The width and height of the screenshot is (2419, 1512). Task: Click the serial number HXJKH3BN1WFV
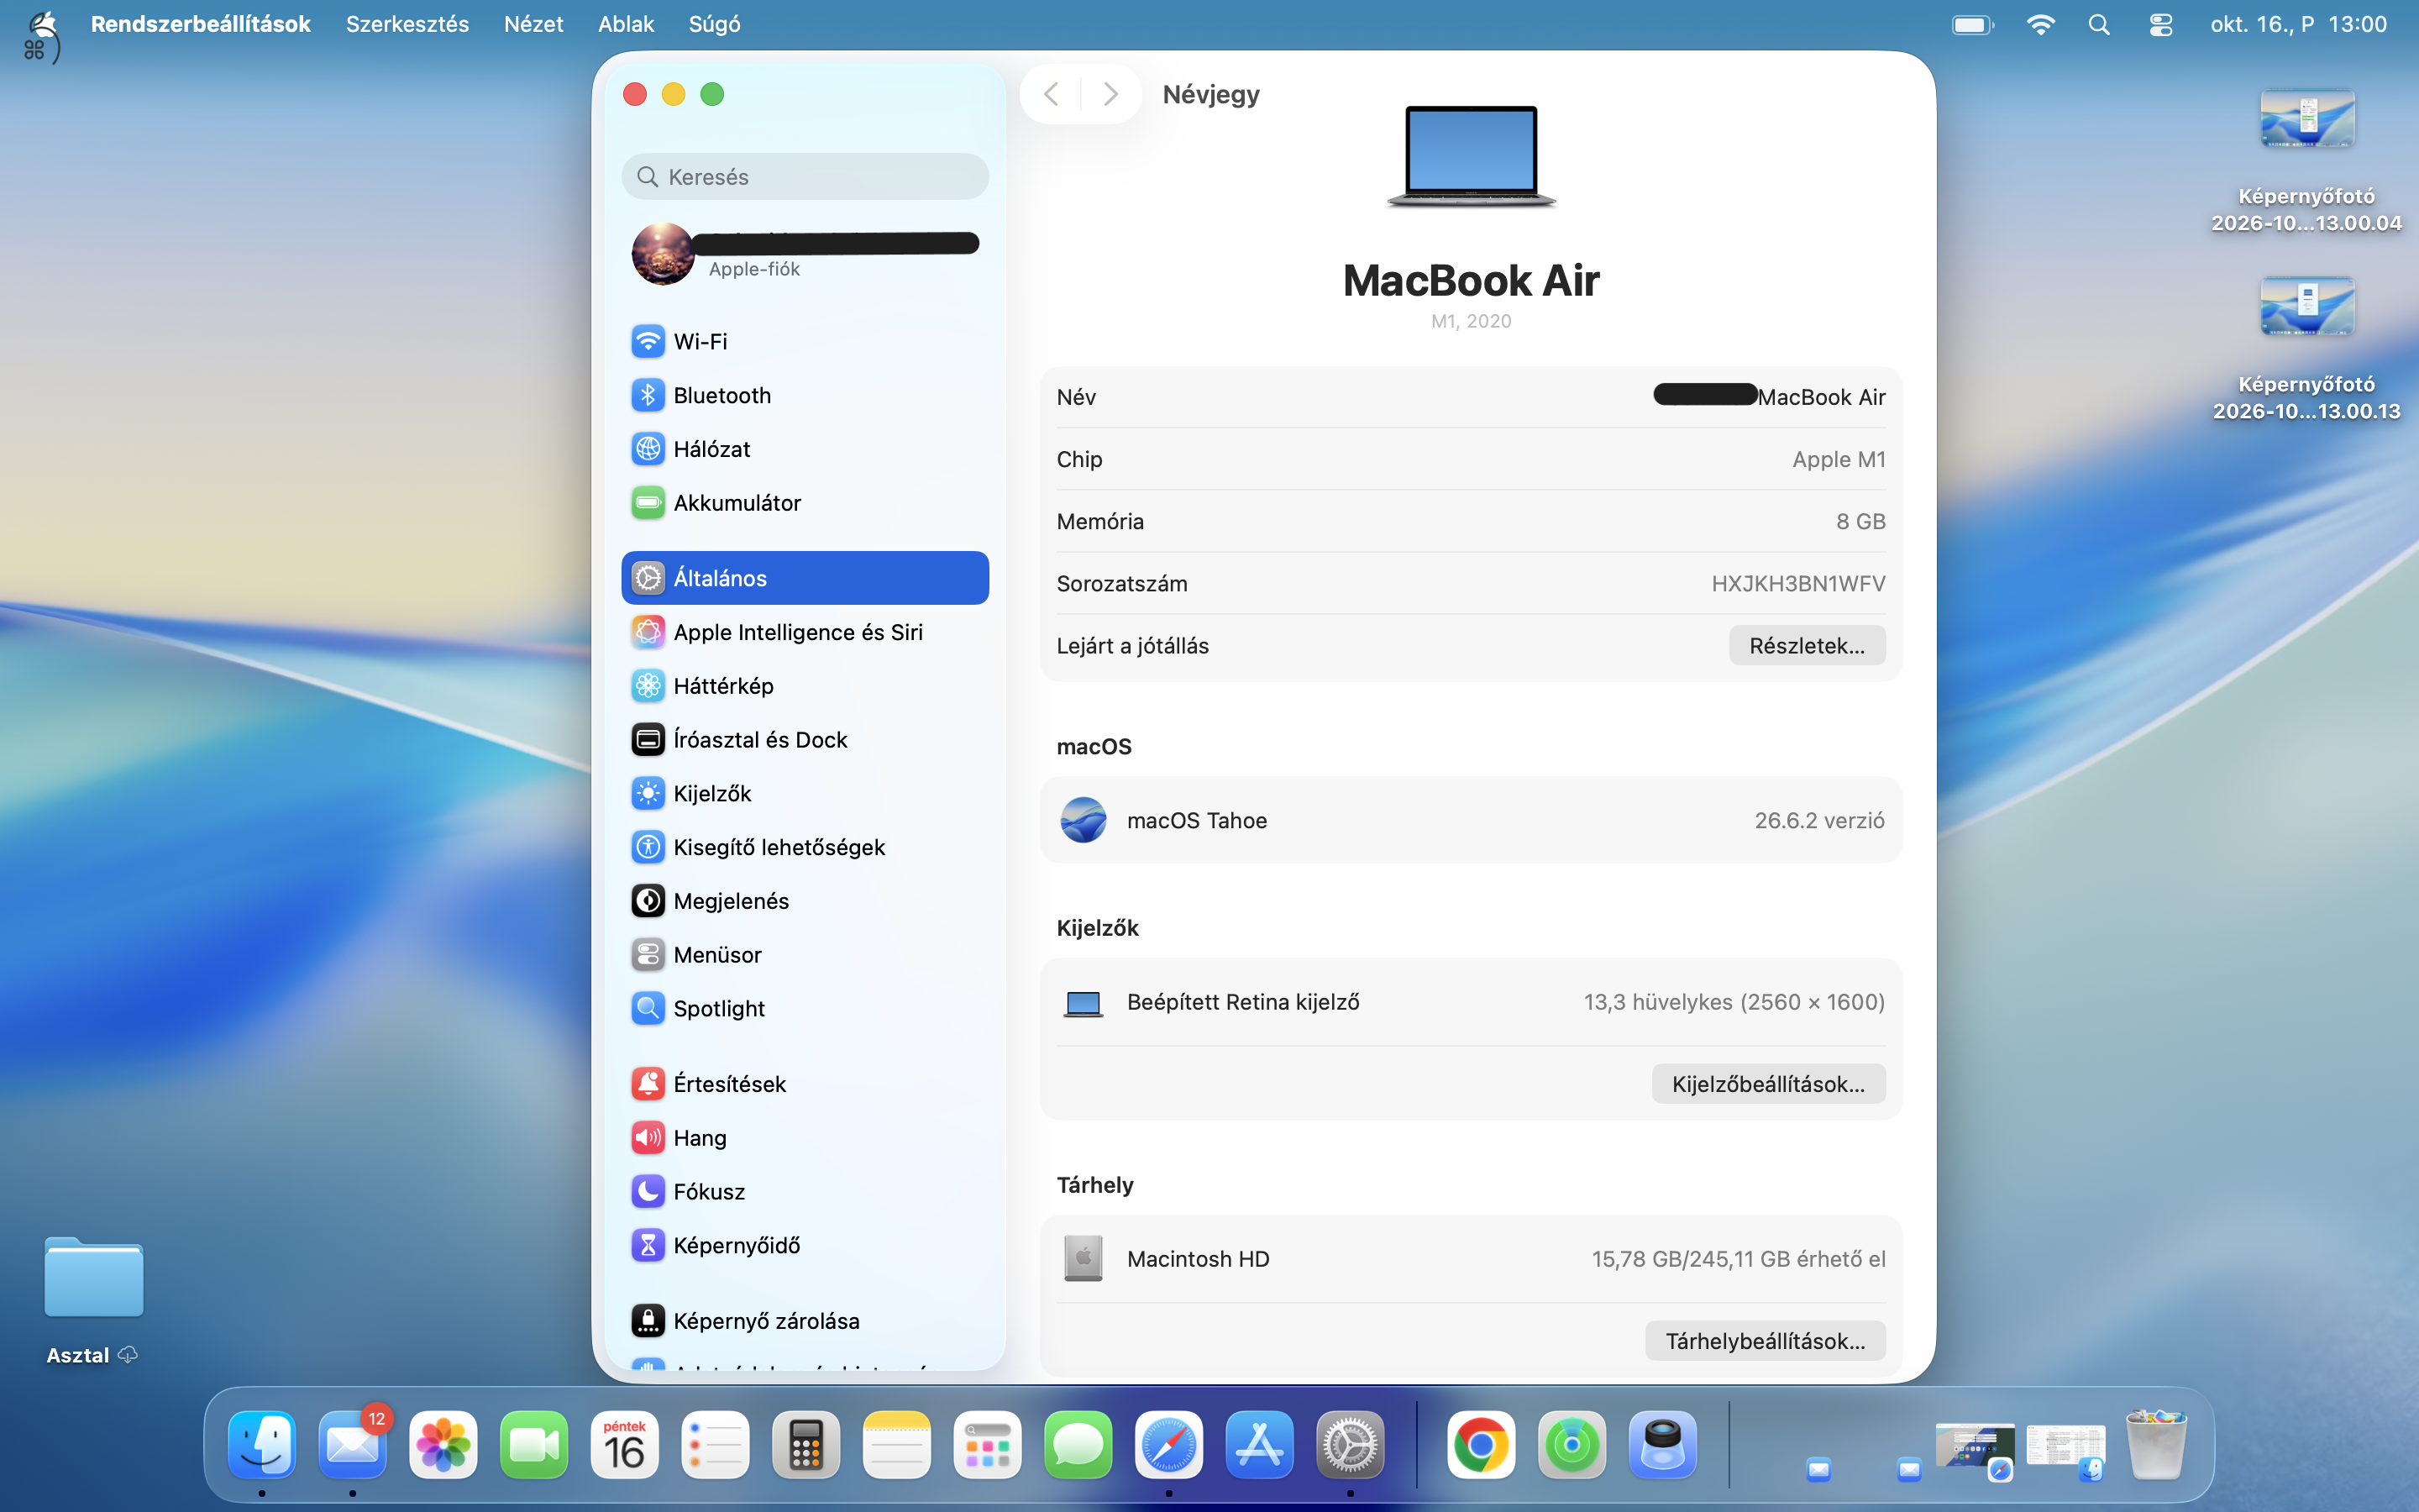click(x=1797, y=584)
